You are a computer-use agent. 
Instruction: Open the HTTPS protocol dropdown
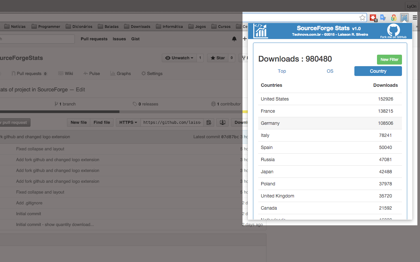pos(128,122)
